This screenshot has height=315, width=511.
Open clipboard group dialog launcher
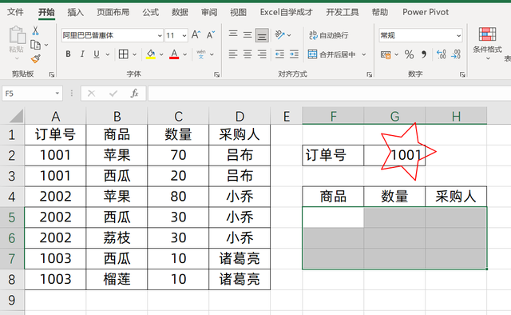pyautogui.click(x=51, y=74)
